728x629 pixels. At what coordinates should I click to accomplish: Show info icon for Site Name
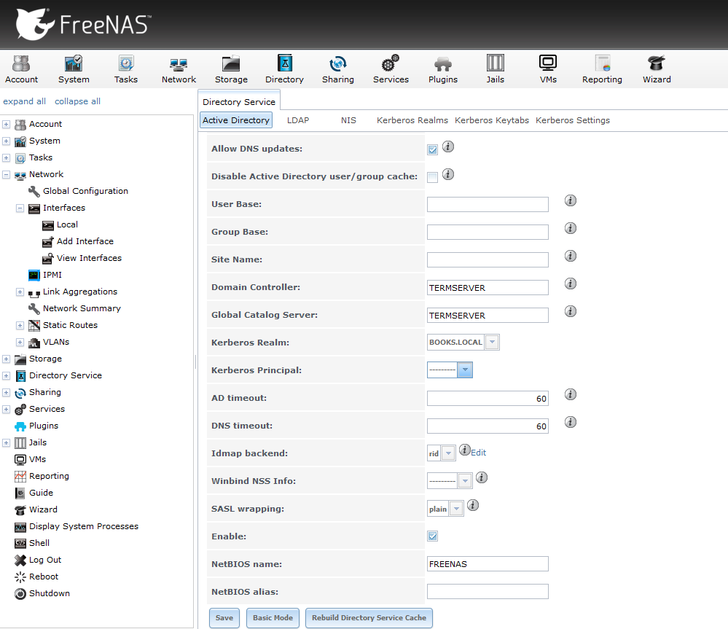coord(571,256)
